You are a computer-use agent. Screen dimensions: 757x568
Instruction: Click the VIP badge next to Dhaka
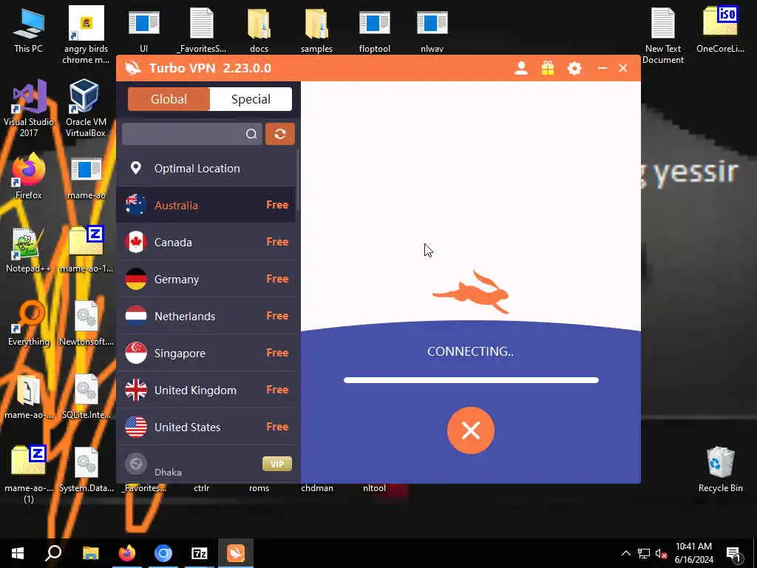pyautogui.click(x=277, y=464)
